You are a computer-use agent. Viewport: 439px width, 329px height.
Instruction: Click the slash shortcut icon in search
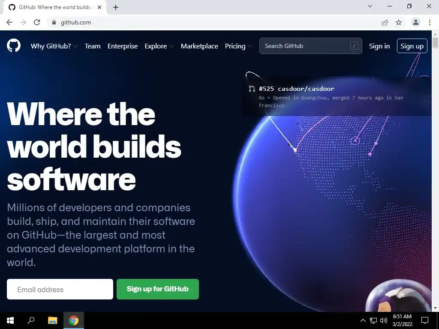pyautogui.click(x=354, y=46)
